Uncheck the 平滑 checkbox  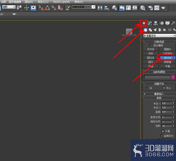[x=163, y=131]
